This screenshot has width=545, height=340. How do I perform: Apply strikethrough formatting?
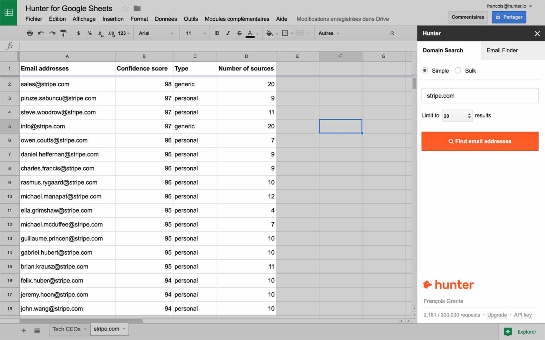[x=239, y=33]
